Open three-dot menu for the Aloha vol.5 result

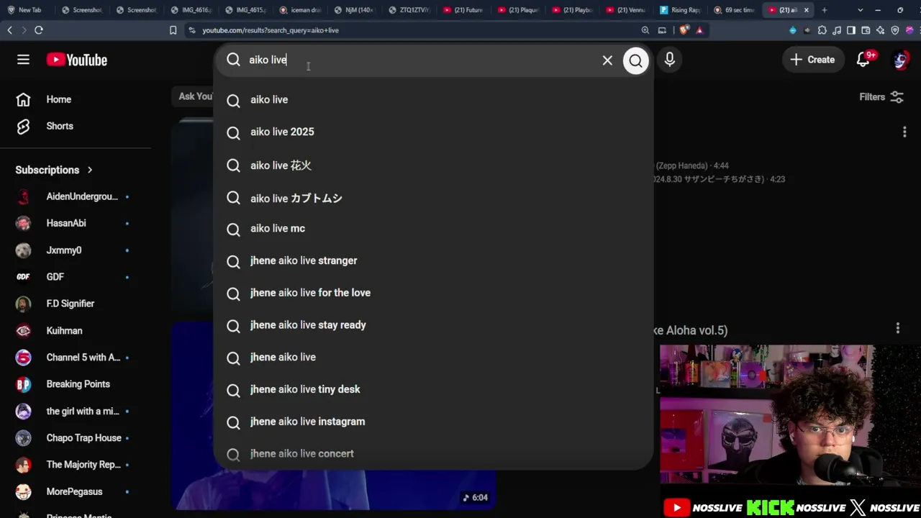897,328
